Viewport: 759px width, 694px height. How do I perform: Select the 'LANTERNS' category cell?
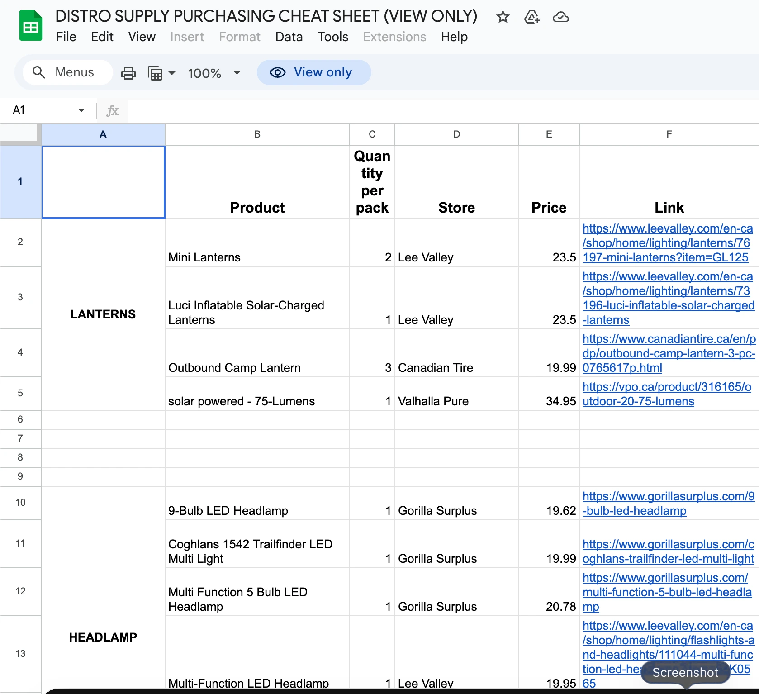(103, 314)
